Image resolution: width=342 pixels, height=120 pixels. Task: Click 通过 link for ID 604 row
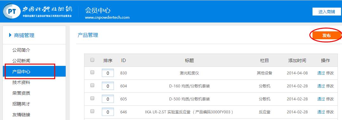pyautogui.click(x=321, y=86)
